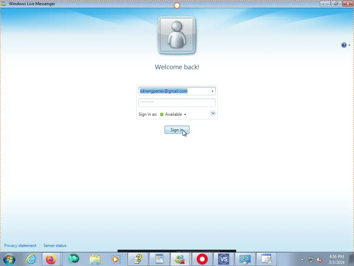
Task: Launch Internet Explorer from taskbar
Action: tap(31, 259)
